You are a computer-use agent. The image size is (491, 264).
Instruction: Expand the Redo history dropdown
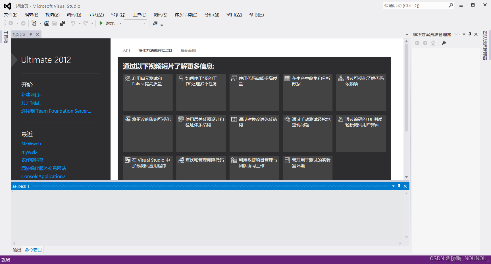[92, 23]
